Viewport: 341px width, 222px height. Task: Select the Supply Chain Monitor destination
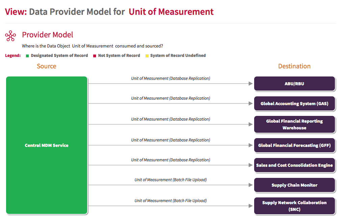pos(294,185)
